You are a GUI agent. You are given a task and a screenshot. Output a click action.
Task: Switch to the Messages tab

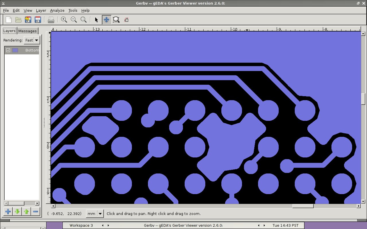28,31
